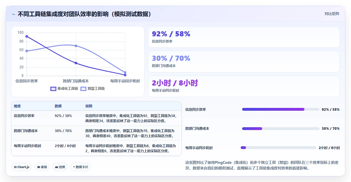Select the 表格 tag chip
The height and width of the screenshot is (182, 351).
tap(42, 167)
